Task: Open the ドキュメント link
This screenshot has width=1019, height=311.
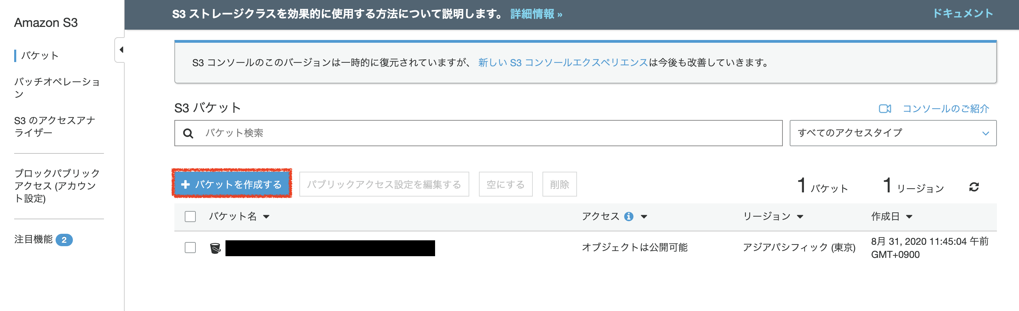Action: click(x=962, y=13)
